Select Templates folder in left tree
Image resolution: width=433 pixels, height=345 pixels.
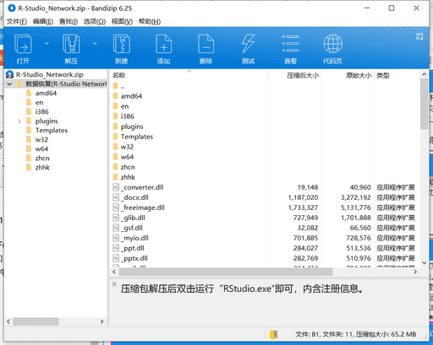(52, 130)
